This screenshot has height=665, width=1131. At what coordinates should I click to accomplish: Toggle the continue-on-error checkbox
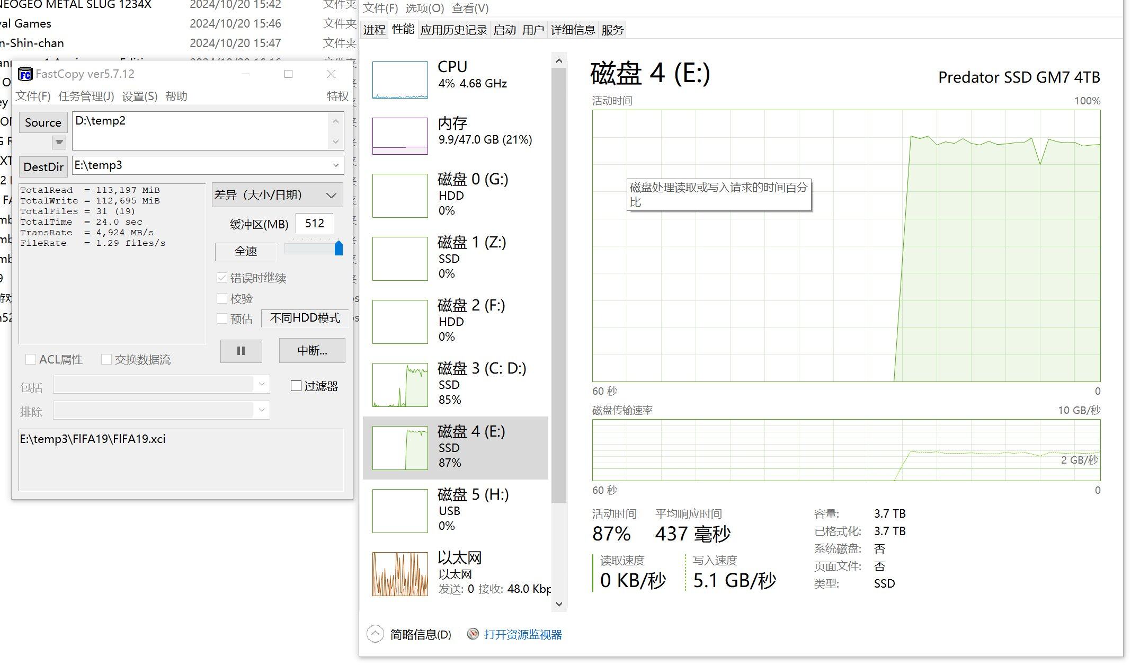[222, 278]
